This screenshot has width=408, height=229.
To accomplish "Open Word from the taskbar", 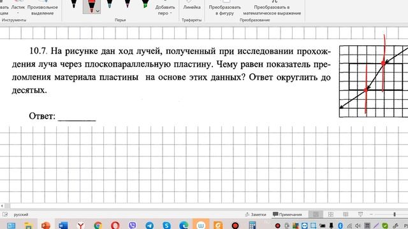I will point(63,225).
